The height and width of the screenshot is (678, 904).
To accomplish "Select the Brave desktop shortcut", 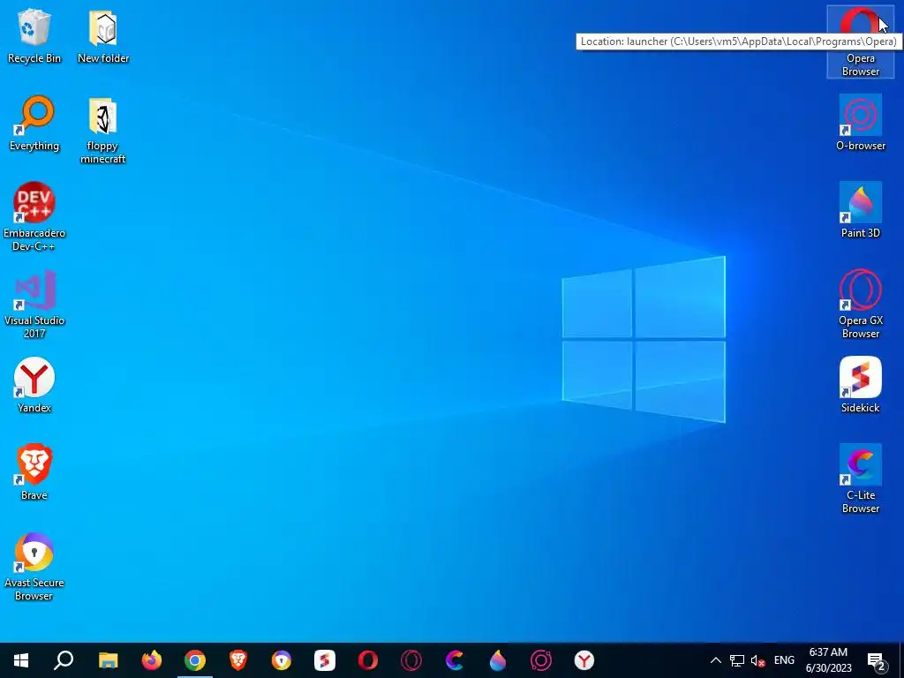I will (34, 473).
